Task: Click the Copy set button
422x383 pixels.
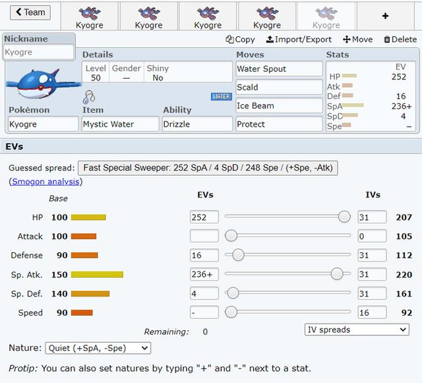Action: click(240, 40)
